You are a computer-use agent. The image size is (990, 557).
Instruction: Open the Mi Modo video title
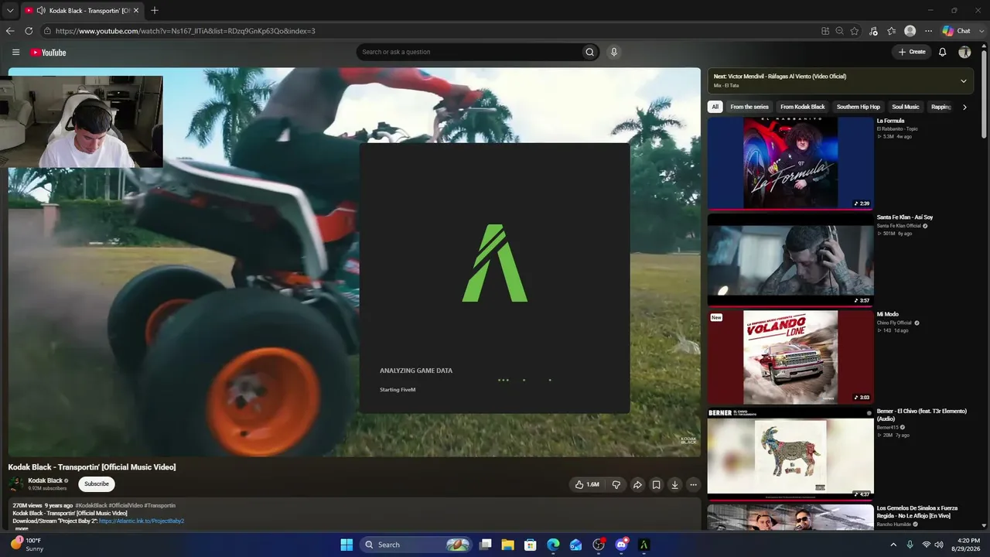tap(888, 314)
